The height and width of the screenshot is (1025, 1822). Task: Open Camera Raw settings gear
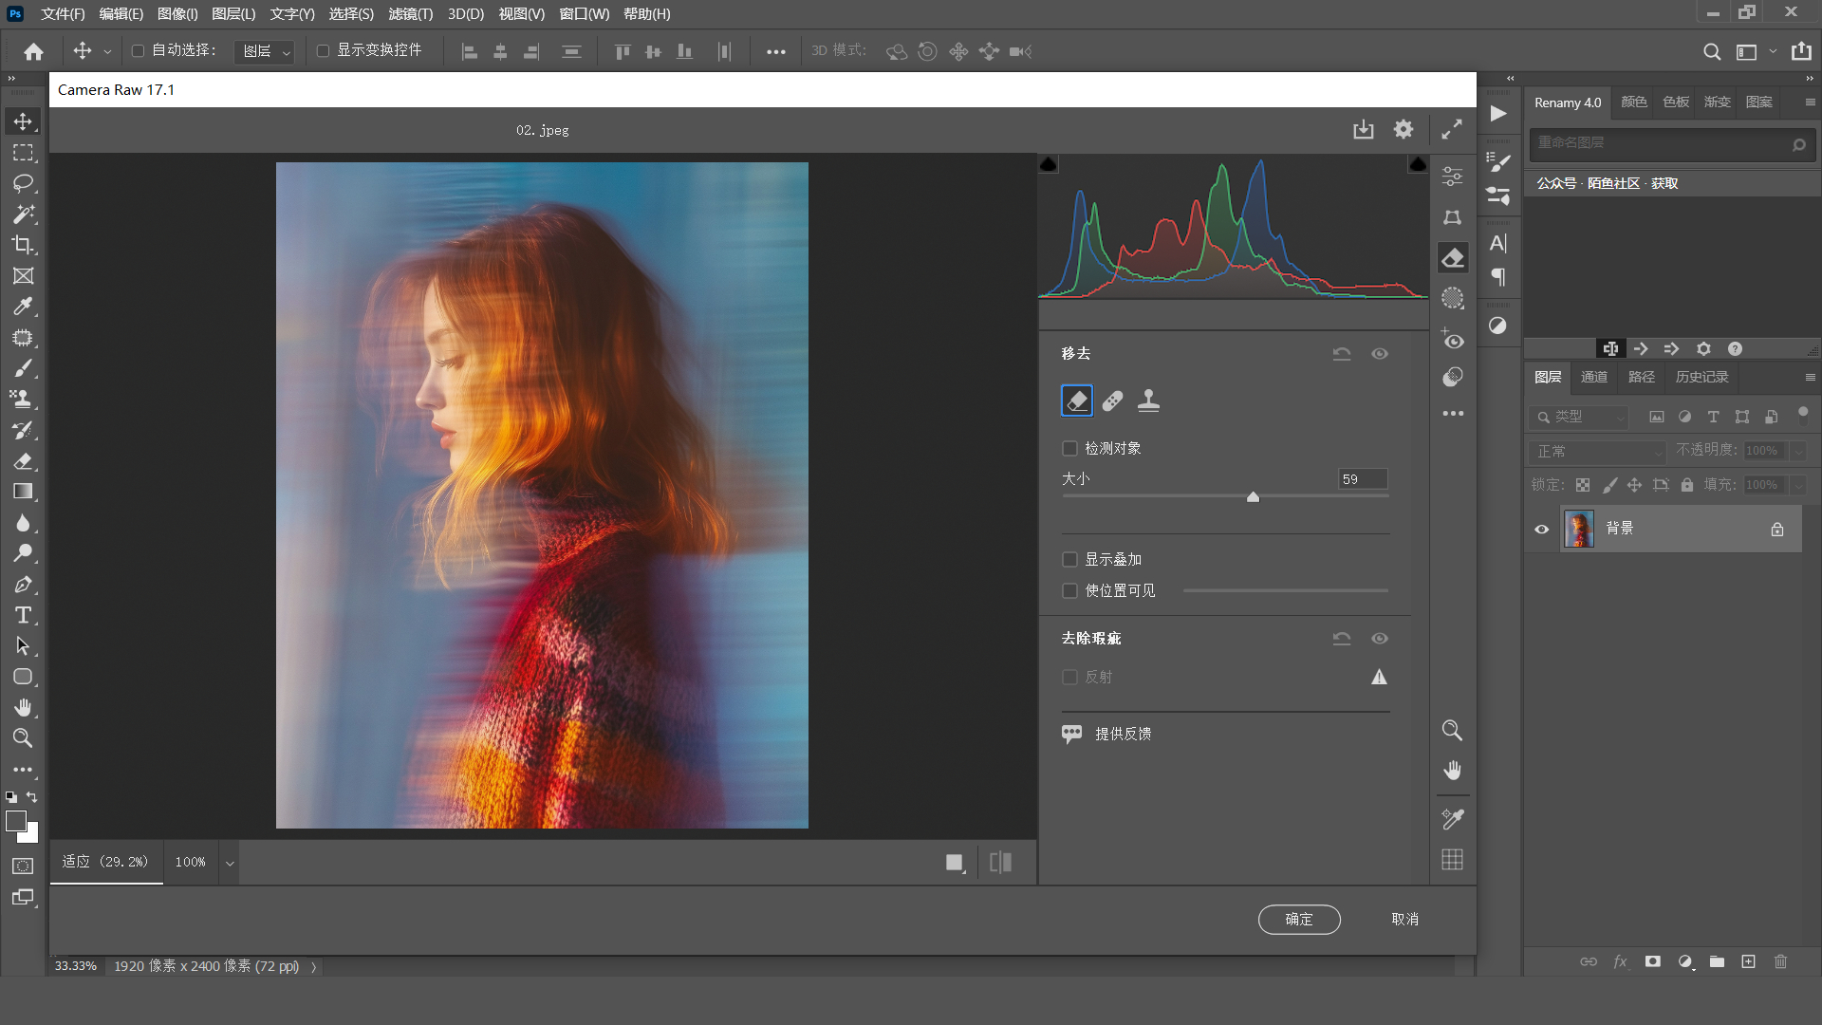pyautogui.click(x=1404, y=129)
